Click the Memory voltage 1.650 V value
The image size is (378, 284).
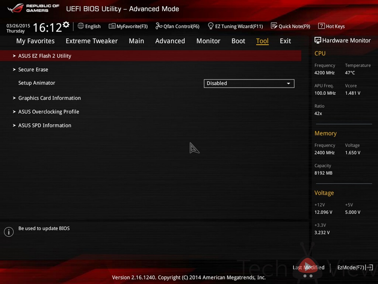click(x=353, y=153)
